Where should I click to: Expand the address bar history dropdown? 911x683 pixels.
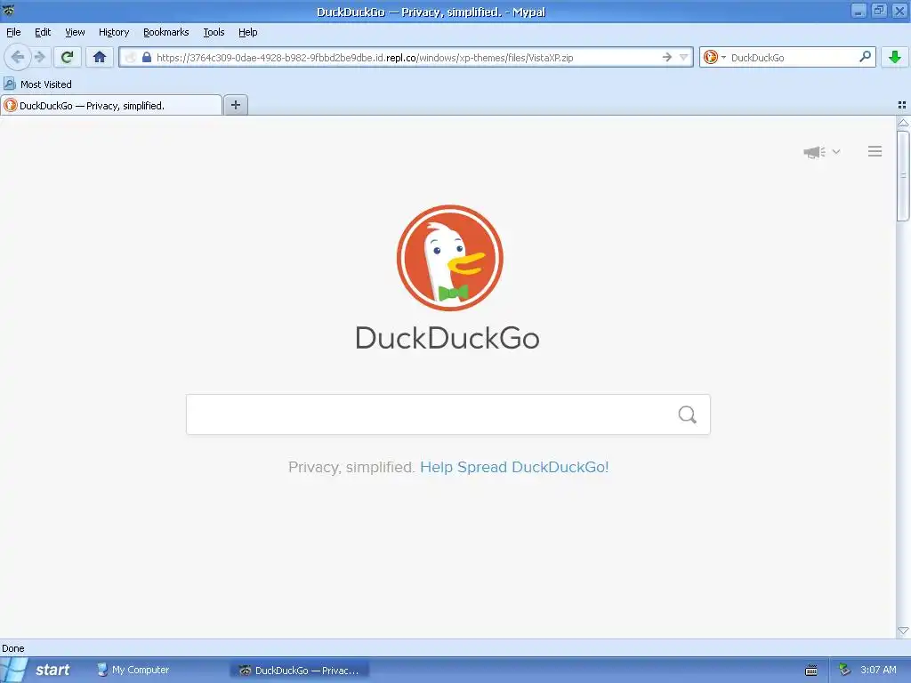tap(684, 57)
